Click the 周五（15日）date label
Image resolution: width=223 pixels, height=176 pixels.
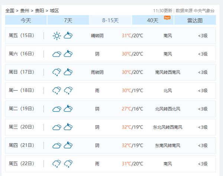pyautogui.click(x=22, y=35)
